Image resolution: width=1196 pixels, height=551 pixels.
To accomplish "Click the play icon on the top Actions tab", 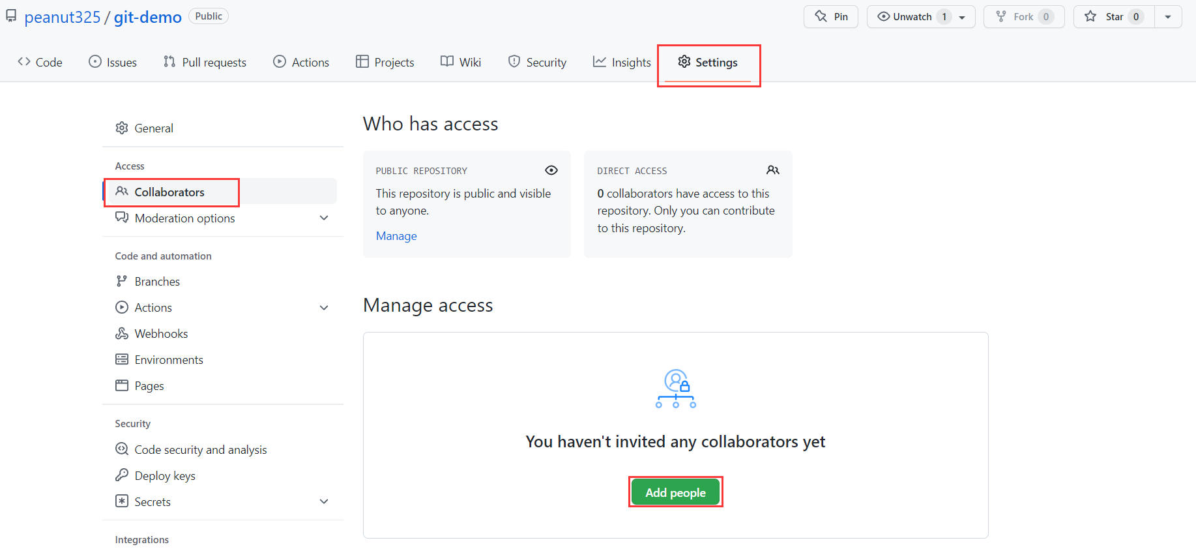I will point(280,61).
